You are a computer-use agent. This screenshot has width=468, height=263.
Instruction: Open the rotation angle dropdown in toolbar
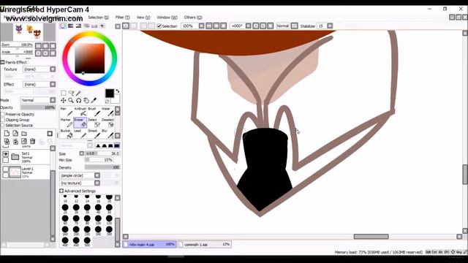249,26
